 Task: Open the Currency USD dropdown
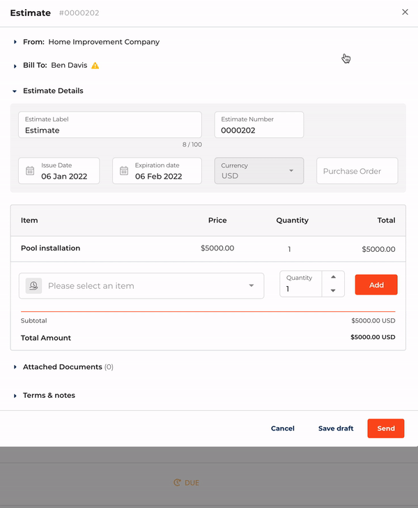click(259, 171)
